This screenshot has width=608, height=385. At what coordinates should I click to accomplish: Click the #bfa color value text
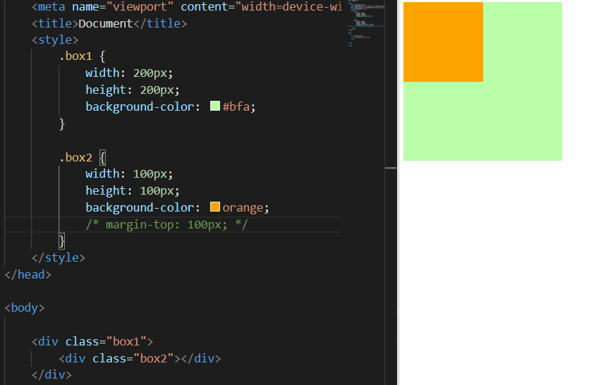click(x=236, y=106)
